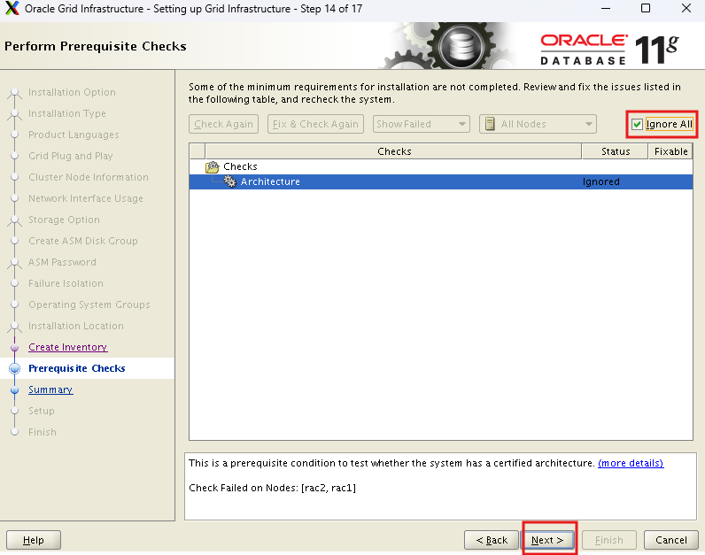Click the Next button
Viewport: 705px width, 555px height.
point(547,540)
